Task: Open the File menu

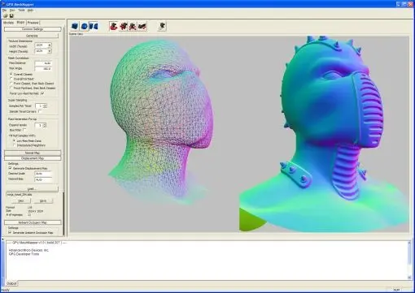Action: point(5,11)
